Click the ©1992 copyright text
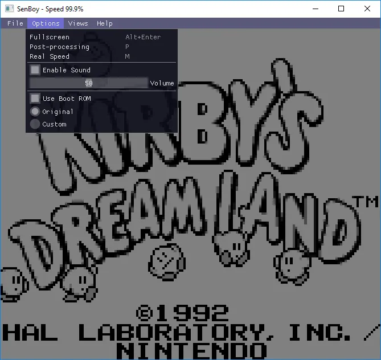Image resolution: width=381 pixels, height=360 pixels. pos(182,313)
